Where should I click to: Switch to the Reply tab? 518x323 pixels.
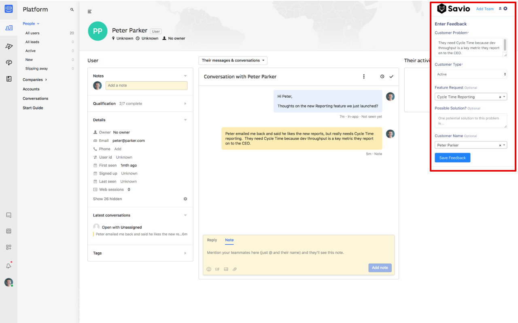pyautogui.click(x=212, y=240)
